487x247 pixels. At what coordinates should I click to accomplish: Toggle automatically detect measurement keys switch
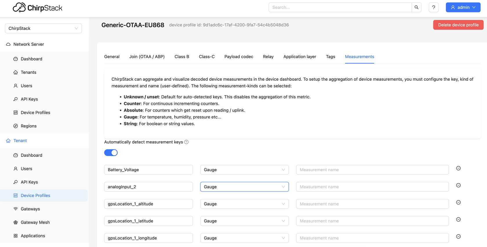pyautogui.click(x=111, y=153)
